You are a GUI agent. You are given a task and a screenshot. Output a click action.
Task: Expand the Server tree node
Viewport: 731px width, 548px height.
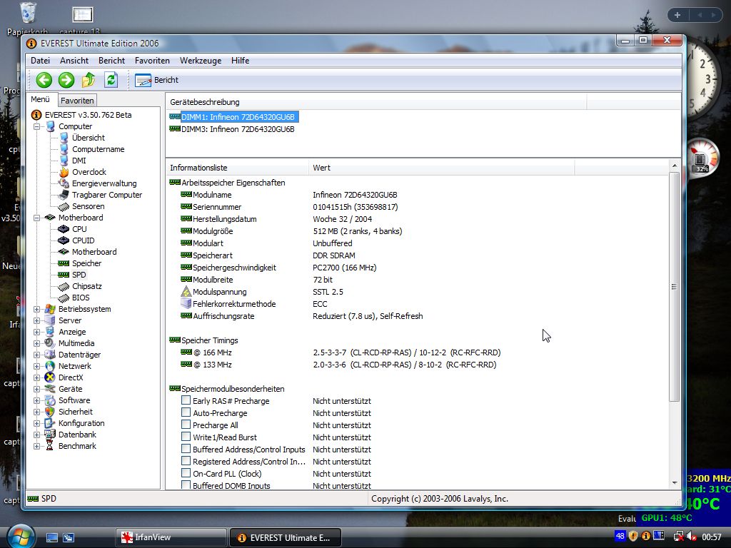pos(37,320)
